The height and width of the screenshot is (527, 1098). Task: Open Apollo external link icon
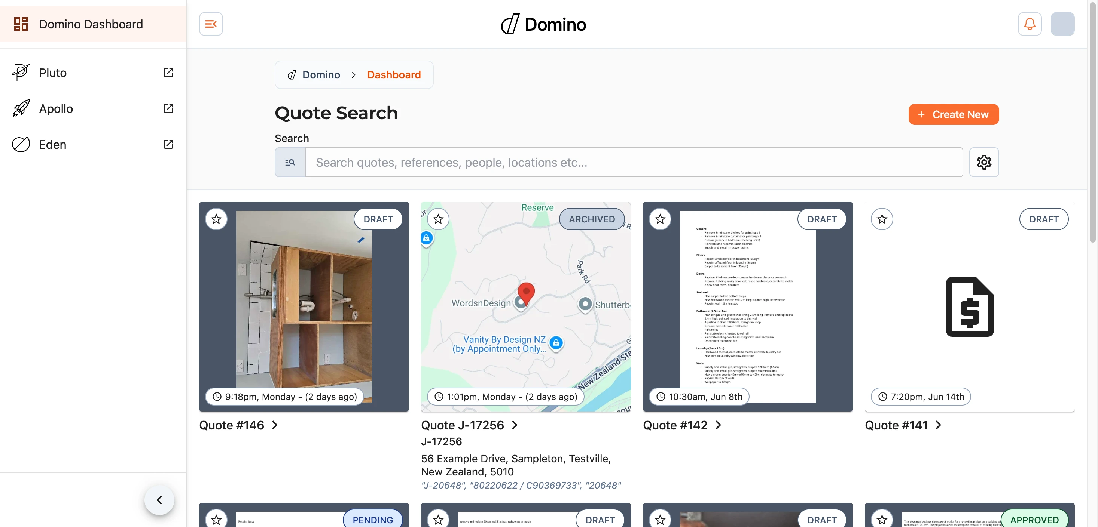tap(168, 108)
